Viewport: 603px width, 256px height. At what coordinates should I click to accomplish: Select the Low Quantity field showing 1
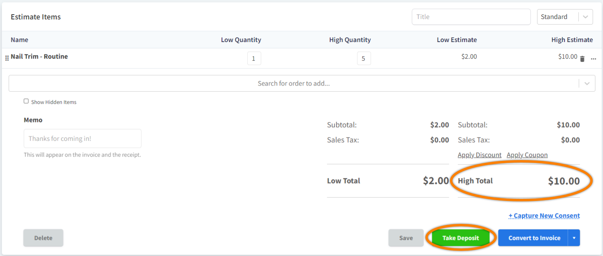tap(254, 58)
